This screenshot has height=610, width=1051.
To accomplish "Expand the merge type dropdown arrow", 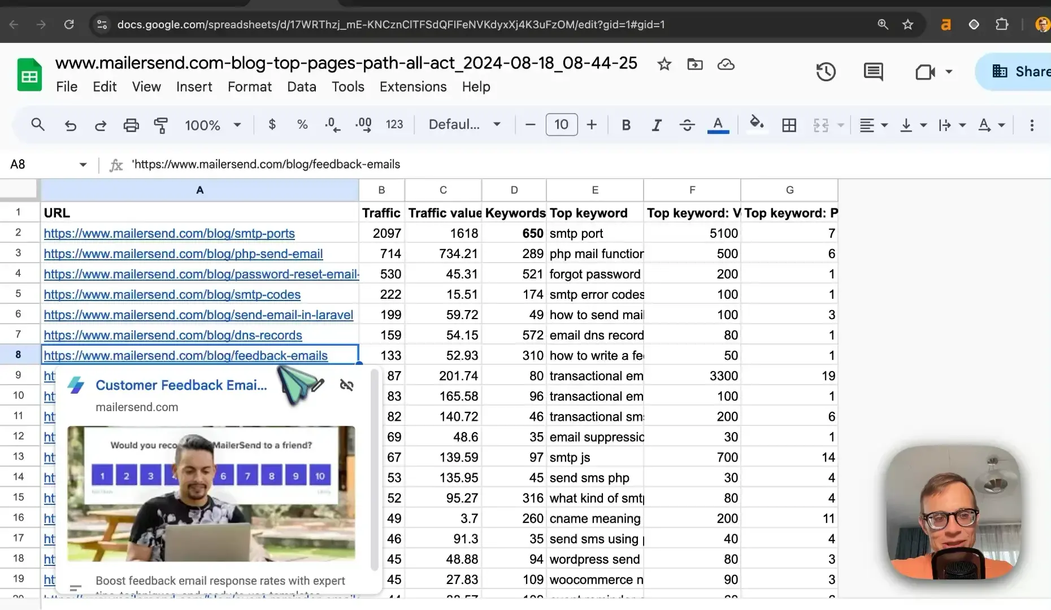I will tap(841, 125).
